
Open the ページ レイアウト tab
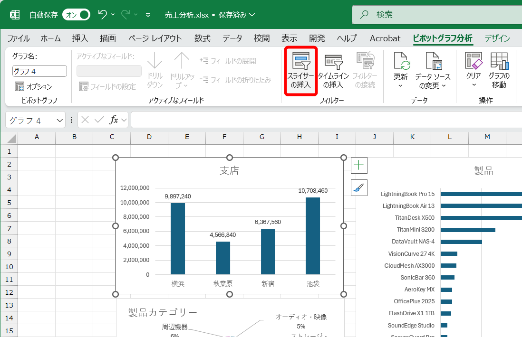(155, 38)
